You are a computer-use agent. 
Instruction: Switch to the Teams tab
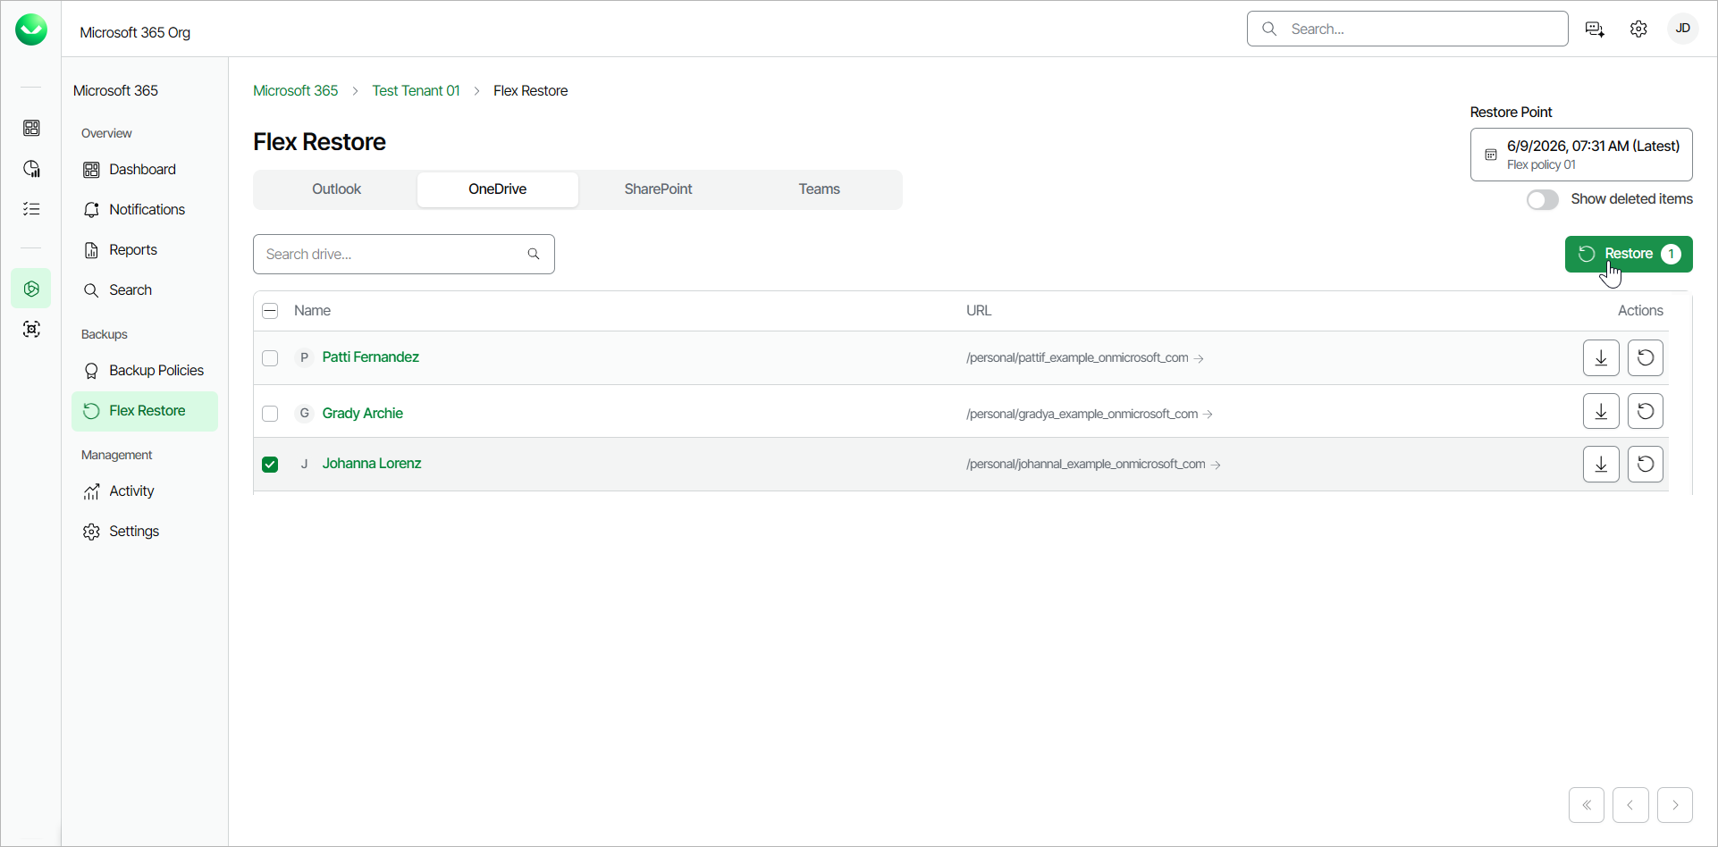click(819, 189)
